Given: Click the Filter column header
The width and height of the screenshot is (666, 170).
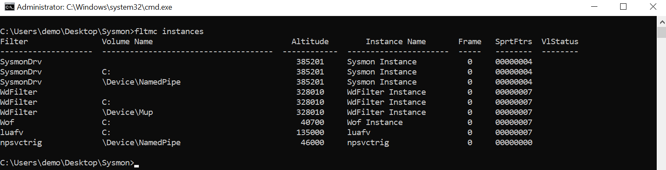Looking at the screenshot, I should 14,42.
